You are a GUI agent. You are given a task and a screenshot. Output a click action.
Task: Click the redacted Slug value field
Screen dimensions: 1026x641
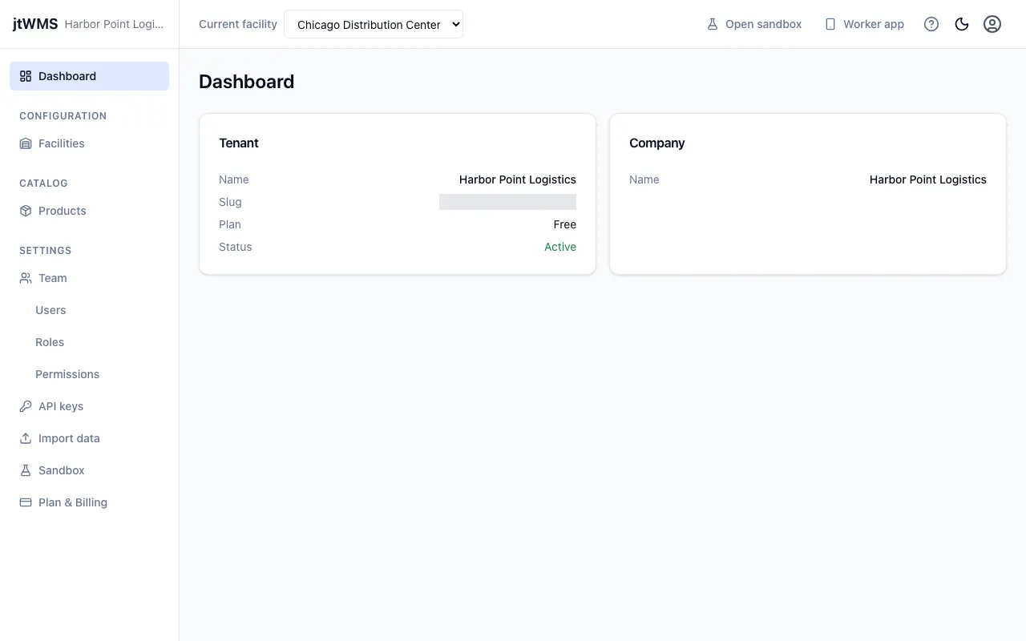pos(507,202)
